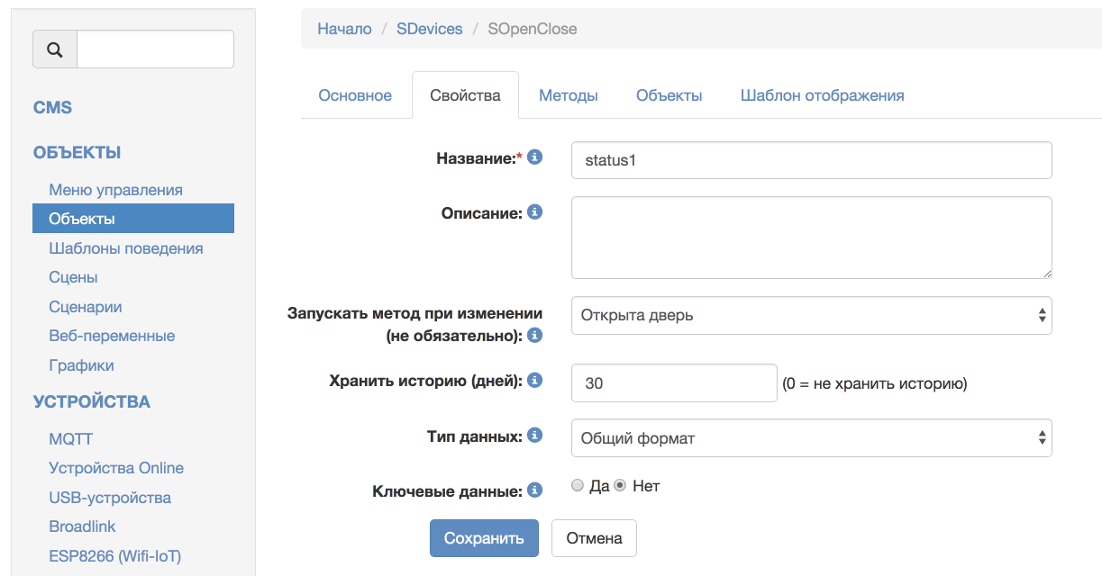Click info icon next to Хранить историю

(x=534, y=380)
